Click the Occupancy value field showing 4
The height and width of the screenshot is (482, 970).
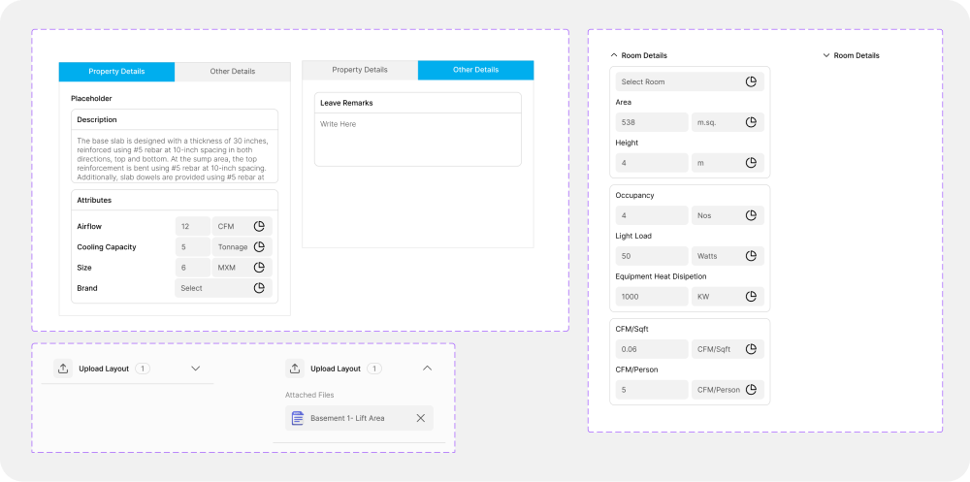(649, 215)
